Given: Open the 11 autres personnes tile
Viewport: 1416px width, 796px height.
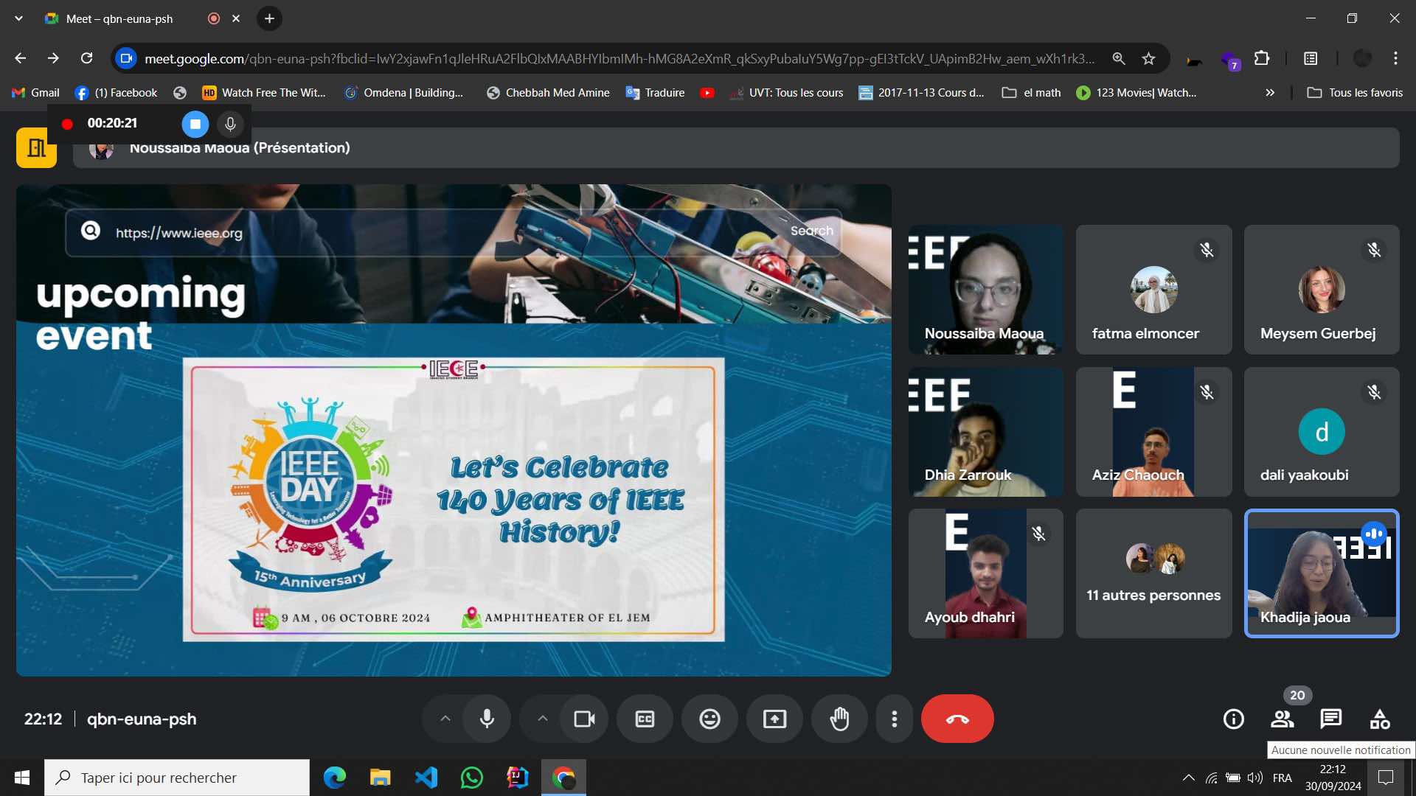Looking at the screenshot, I should [1153, 573].
